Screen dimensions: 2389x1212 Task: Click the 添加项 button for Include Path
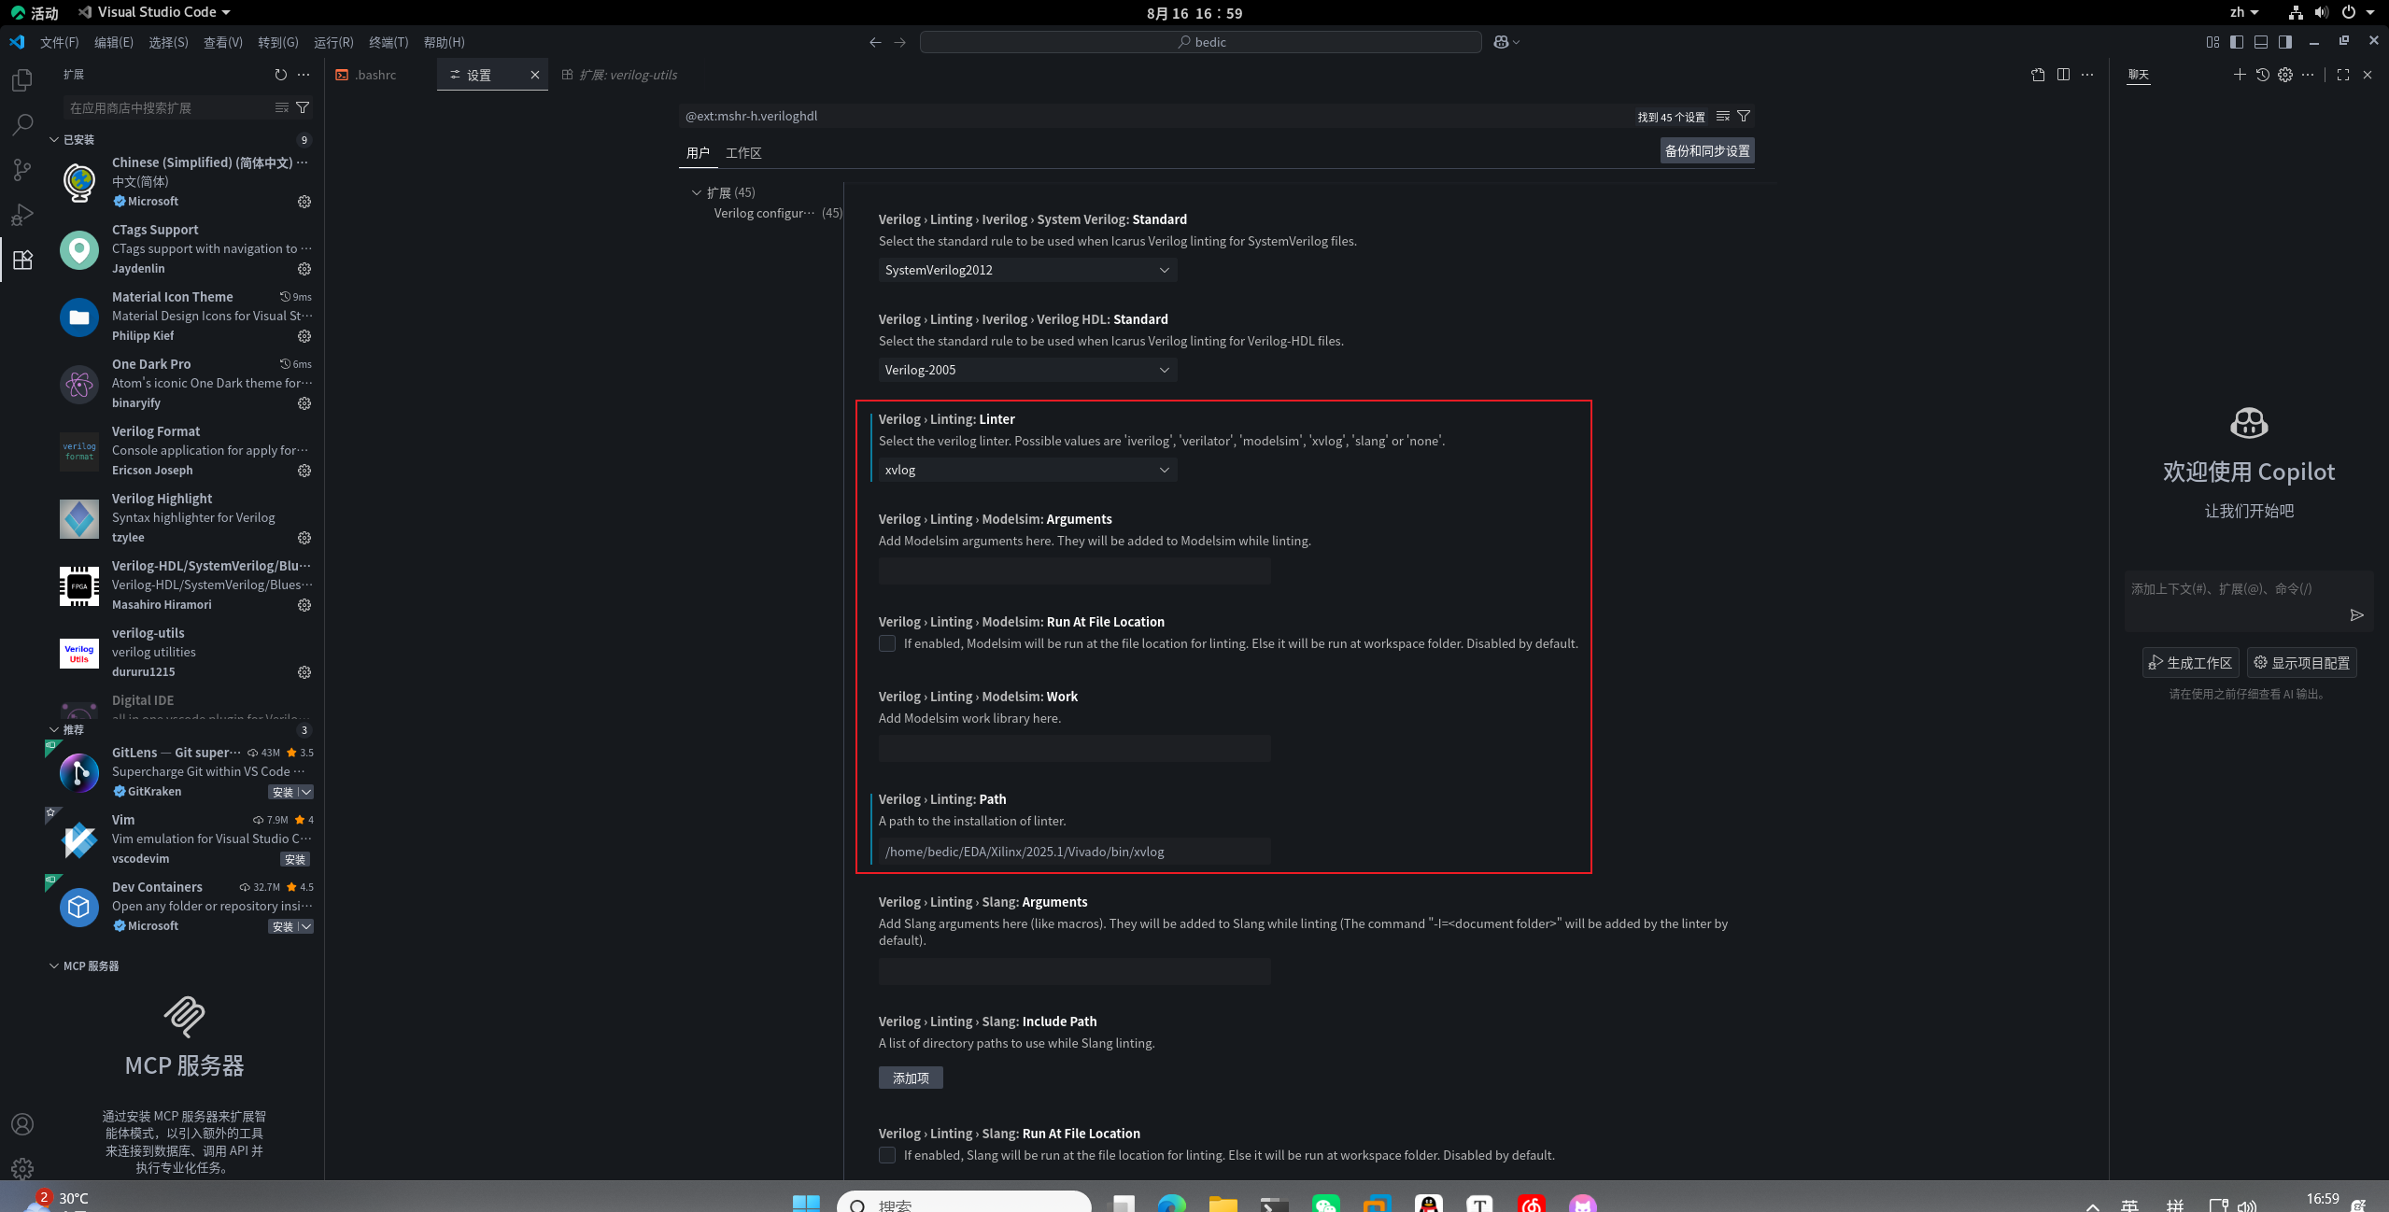pos(910,1078)
